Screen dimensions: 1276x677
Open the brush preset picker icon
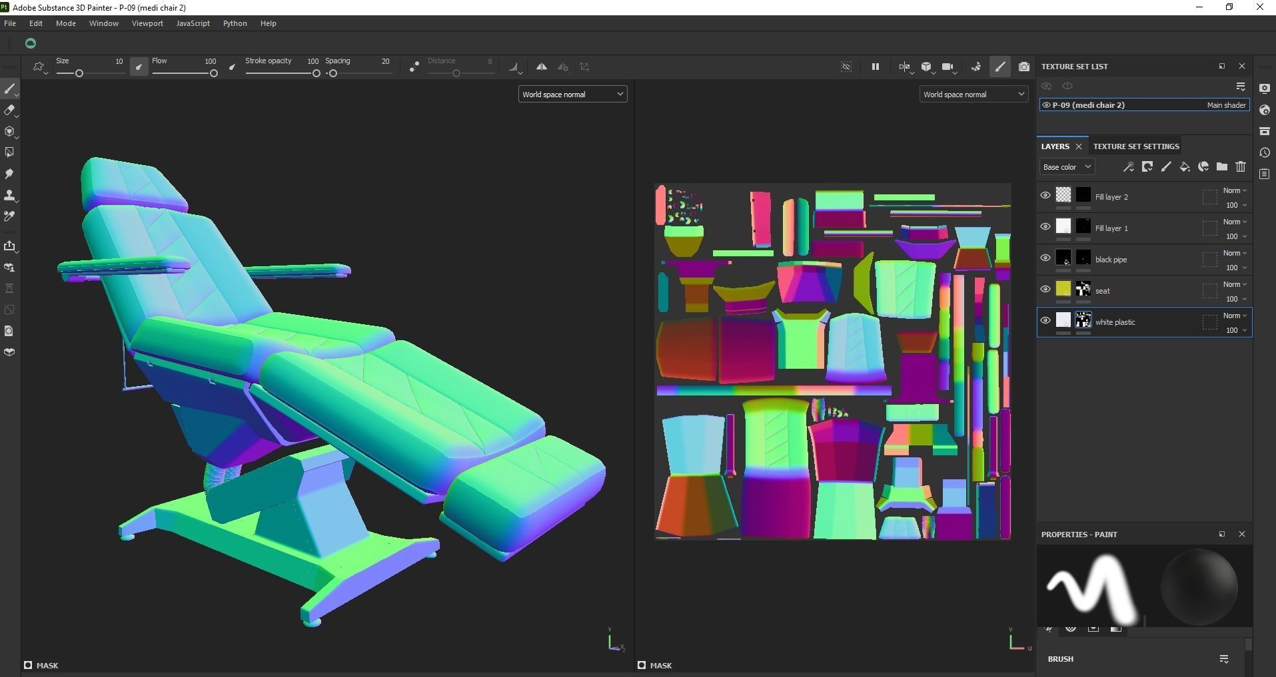click(x=39, y=67)
